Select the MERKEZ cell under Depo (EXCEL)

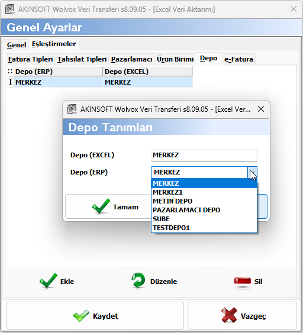(148, 82)
